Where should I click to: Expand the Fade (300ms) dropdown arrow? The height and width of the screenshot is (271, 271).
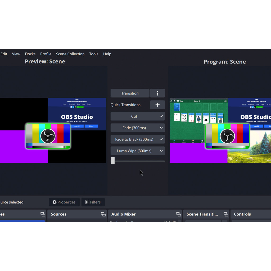(x=161, y=128)
